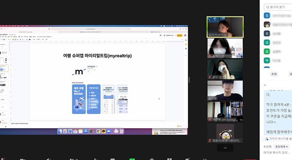
Task: Open System Preferences in the shared screen dock
Action: click(91, 131)
